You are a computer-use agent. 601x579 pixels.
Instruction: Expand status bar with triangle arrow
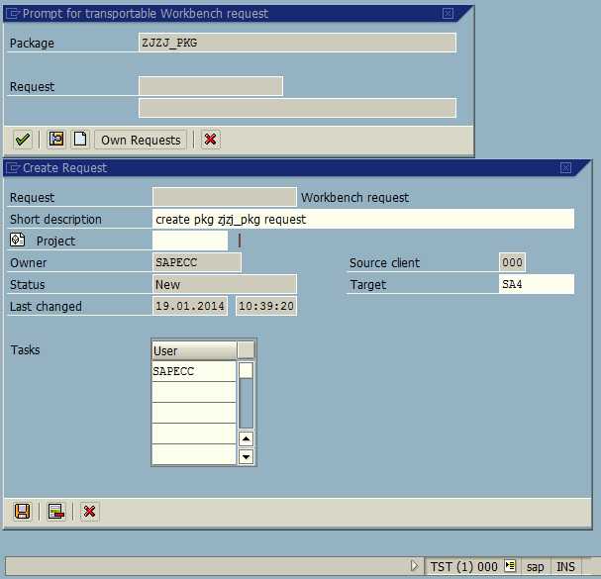pyautogui.click(x=414, y=565)
